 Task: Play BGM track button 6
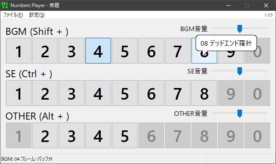(x=151, y=51)
